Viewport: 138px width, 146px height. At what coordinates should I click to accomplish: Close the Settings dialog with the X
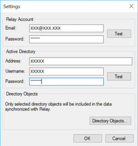[x=131, y=6]
